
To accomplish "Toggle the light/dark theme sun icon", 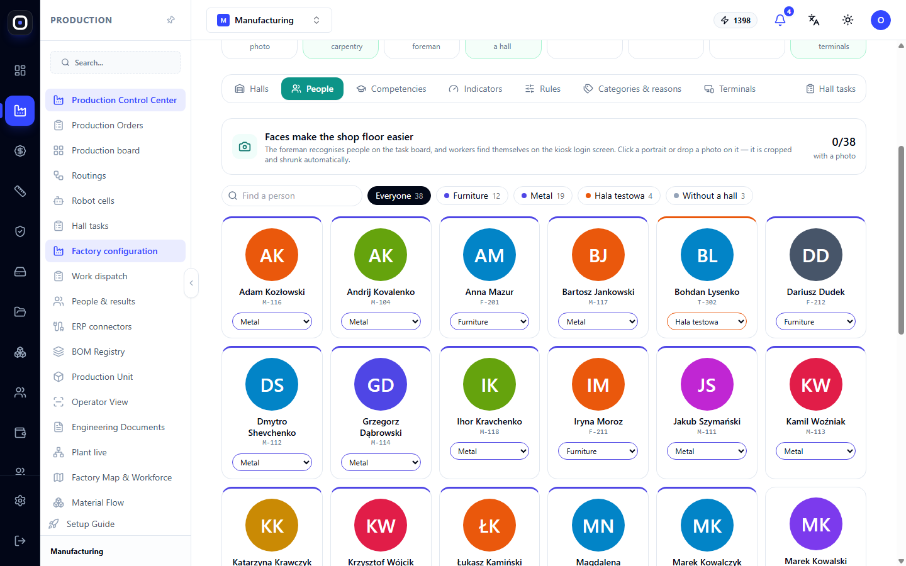I will pos(848,20).
